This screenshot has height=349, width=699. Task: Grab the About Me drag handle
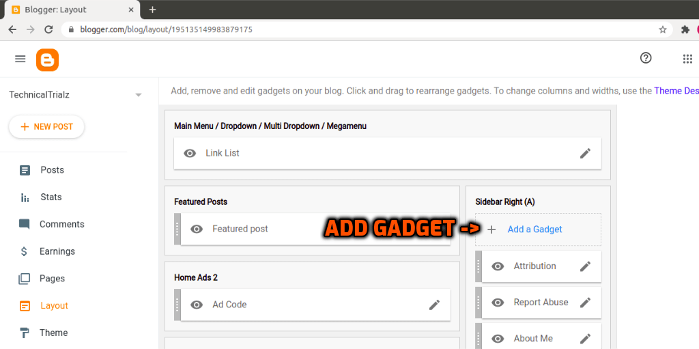pos(479,336)
